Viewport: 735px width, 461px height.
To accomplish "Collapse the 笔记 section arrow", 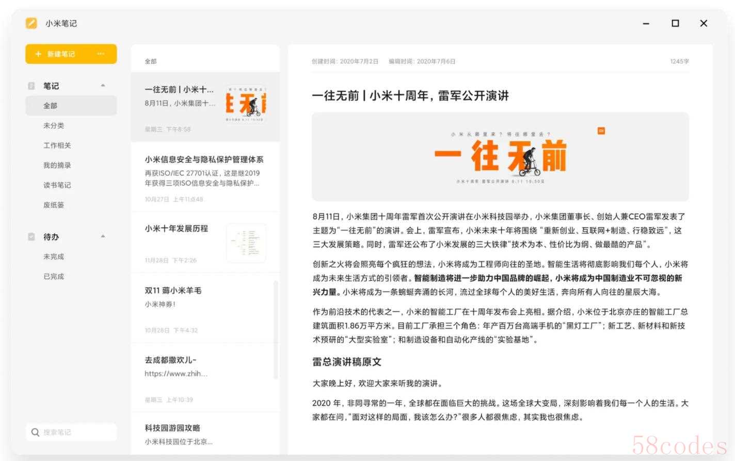I will pyautogui.click(x=103, y=86).
